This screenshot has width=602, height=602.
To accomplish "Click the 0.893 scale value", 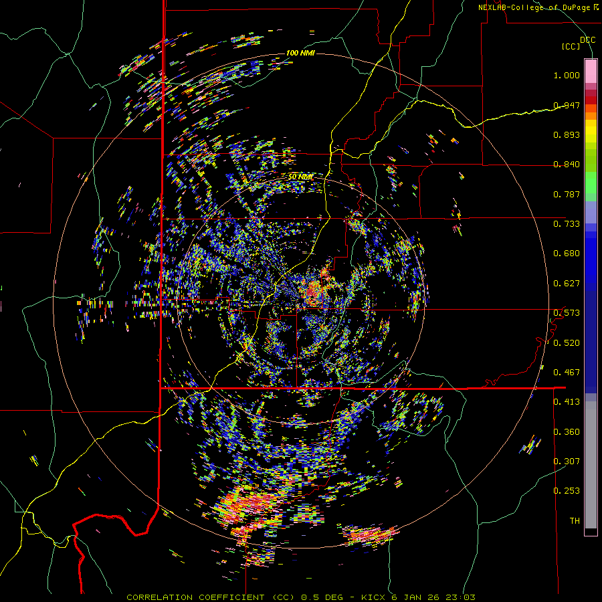I will click(567, 134).
